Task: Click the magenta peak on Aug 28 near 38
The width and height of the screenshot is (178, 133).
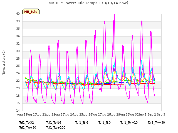Action: [105, 21]
